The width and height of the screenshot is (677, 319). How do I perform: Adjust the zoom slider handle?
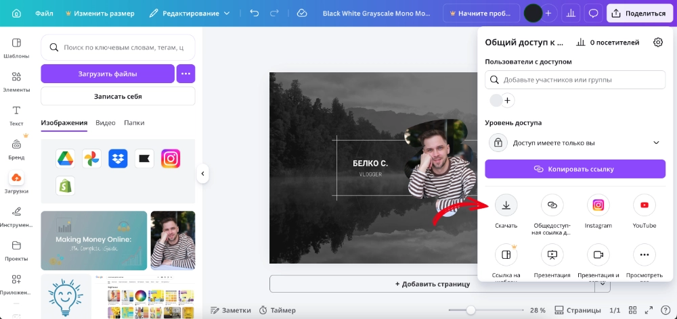coord(471,310)
